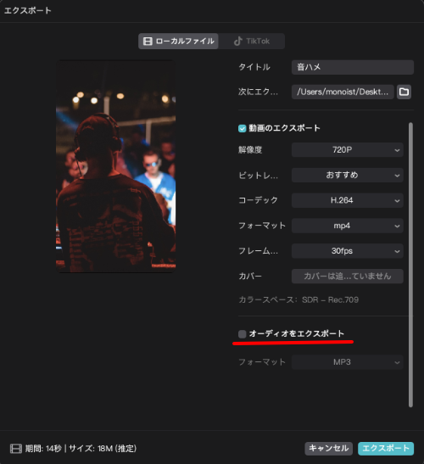Click the タイトル label

(x=254, y=67)
